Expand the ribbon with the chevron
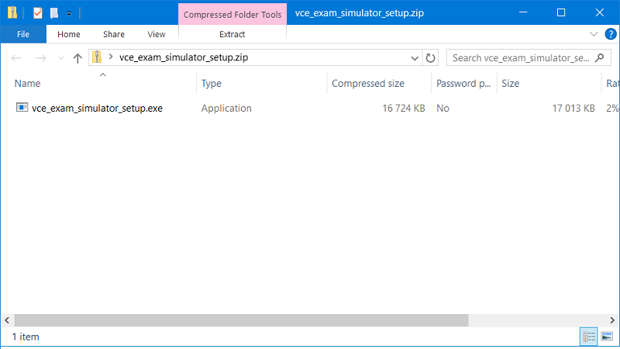This screenshot has width=620, height=349. pos(594,34)
